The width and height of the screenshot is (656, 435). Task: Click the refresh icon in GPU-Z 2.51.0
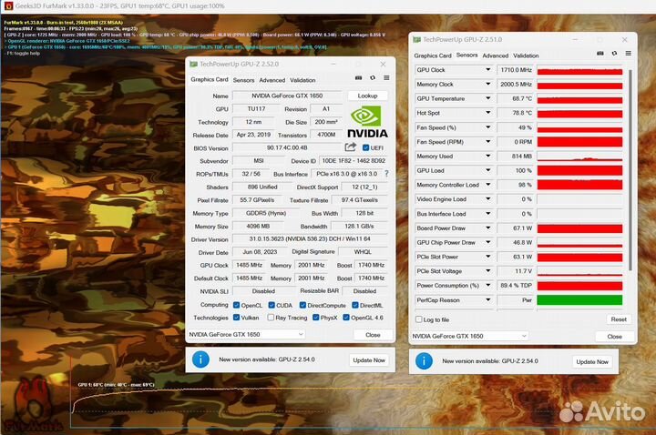click(x=614, y=54)
